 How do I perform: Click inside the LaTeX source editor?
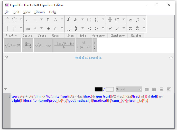pos(92,110)
